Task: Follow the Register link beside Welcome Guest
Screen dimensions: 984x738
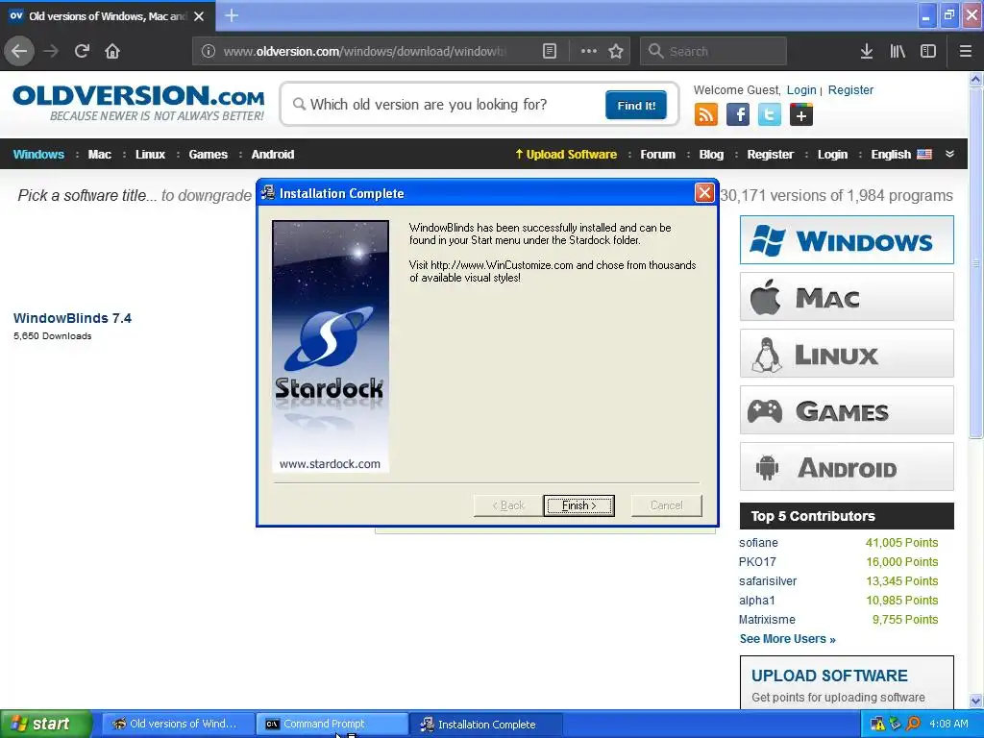Action: tap(850, 89)
